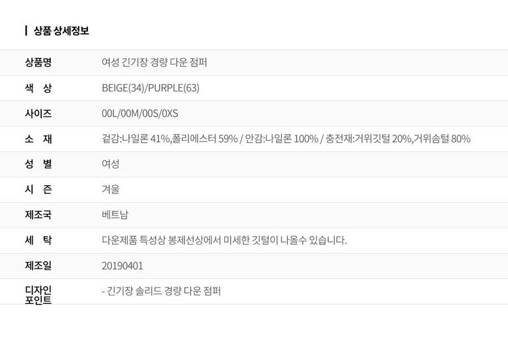Click the 성별 row label

tap(38, 164)
